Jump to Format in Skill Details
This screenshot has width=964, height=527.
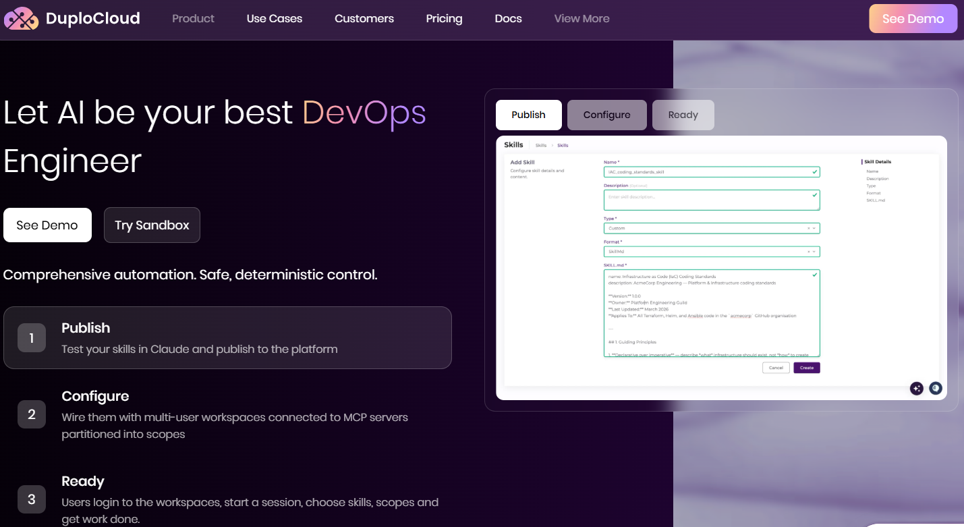point(874,193)
